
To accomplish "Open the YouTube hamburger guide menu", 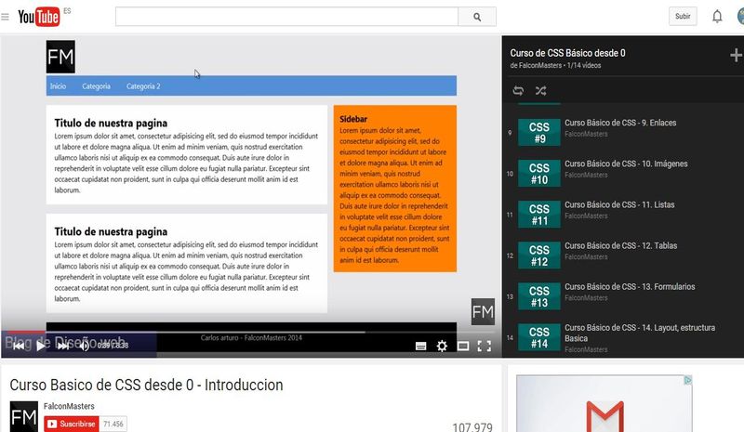I will (x=6, y=17).
